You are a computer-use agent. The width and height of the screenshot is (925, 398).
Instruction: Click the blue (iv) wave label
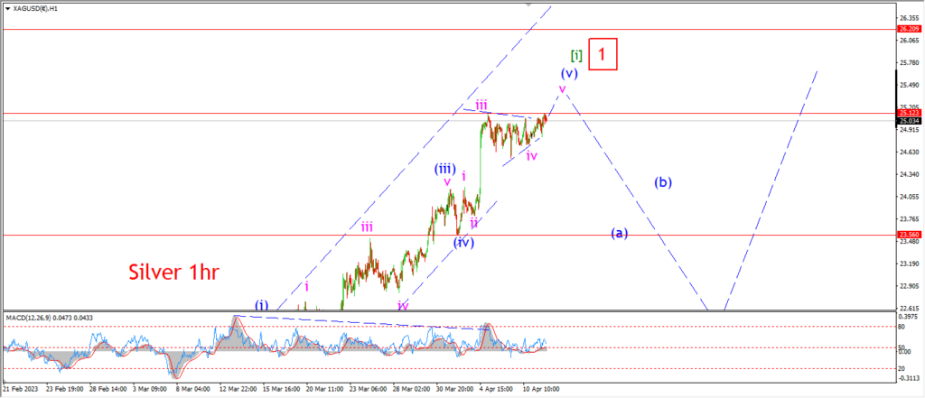coord(464,242)
